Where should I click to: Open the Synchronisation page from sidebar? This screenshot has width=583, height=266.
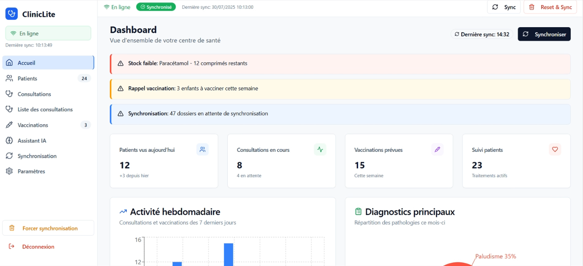pyautogui.click(x=48, y=156)
